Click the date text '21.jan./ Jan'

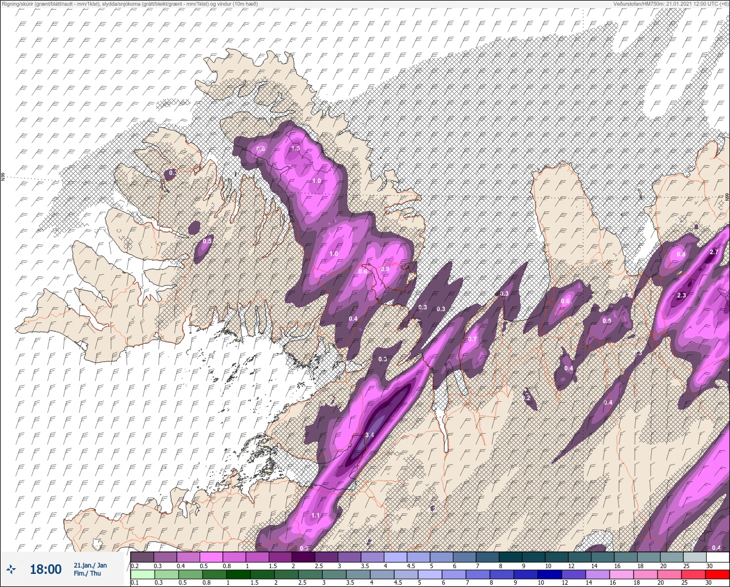(x=90, y=565)
